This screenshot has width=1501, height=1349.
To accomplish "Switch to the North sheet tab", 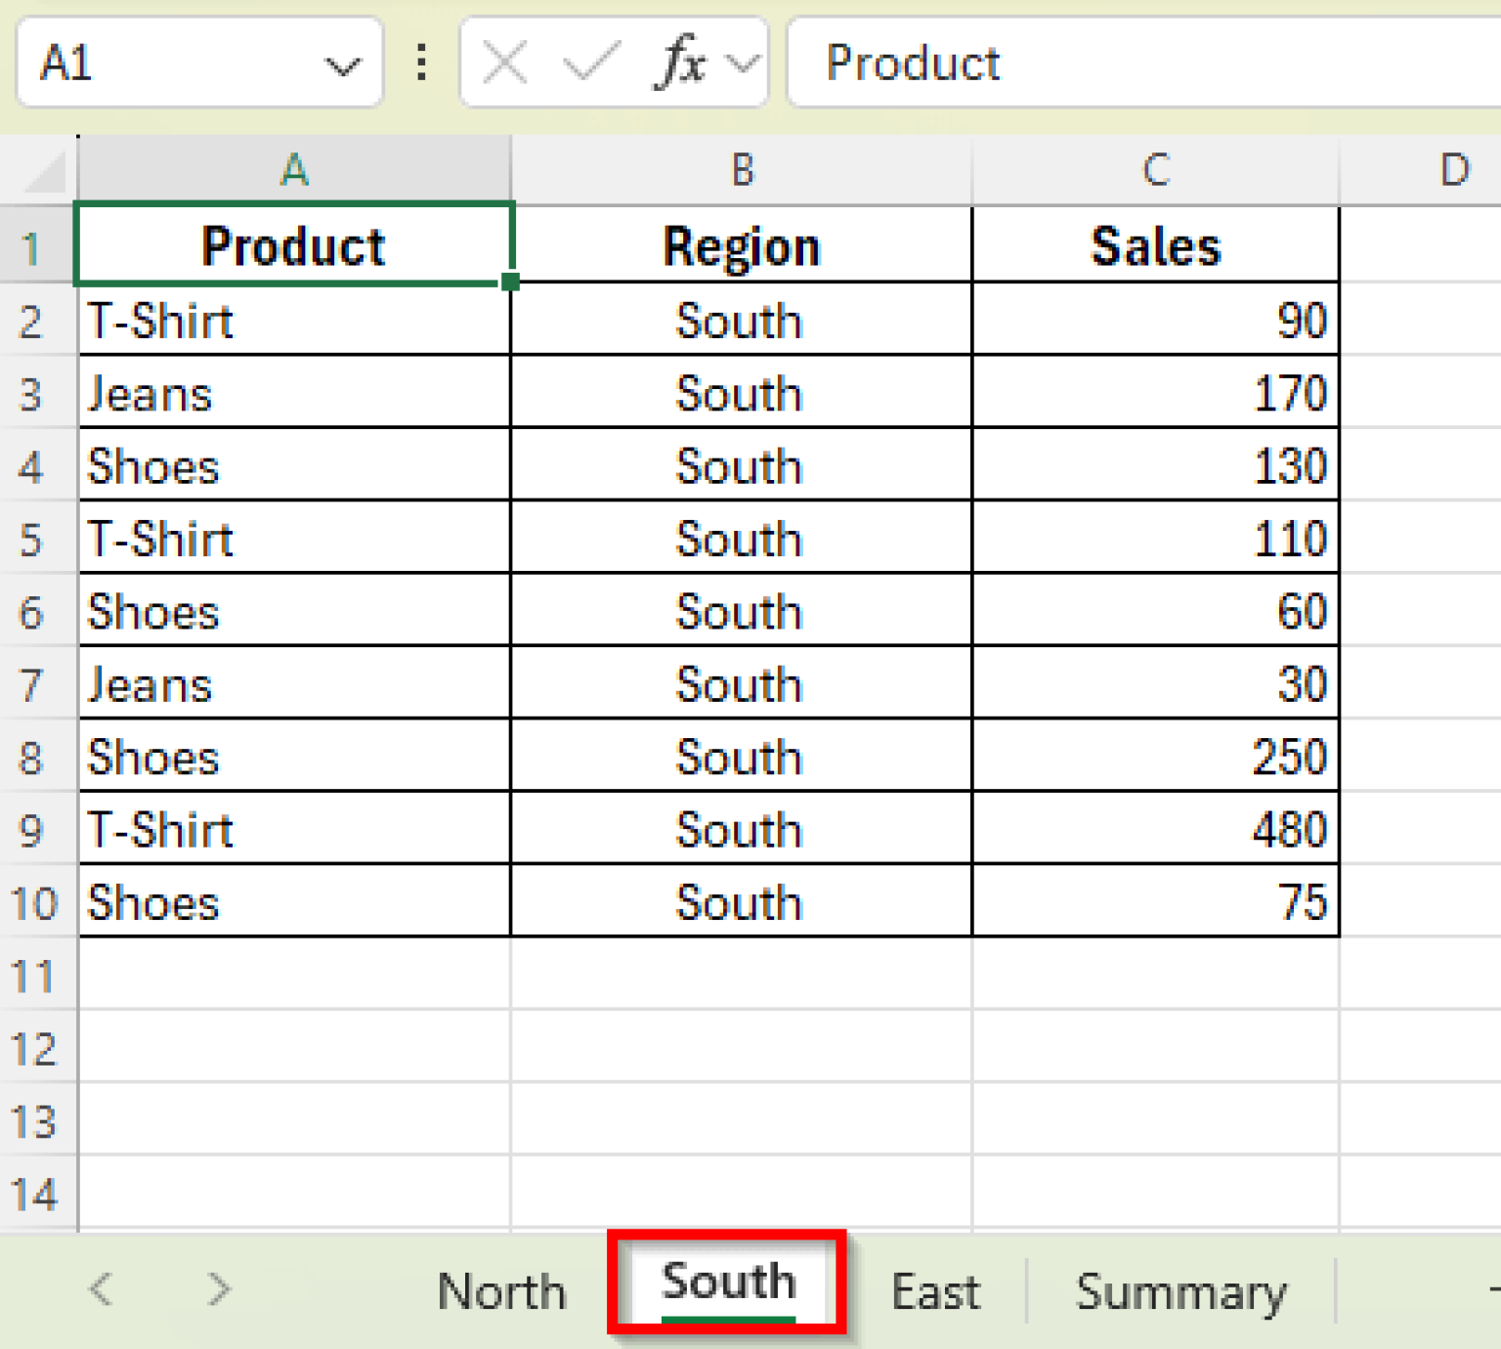I will pyautogui.click(x=500, y=1290).
